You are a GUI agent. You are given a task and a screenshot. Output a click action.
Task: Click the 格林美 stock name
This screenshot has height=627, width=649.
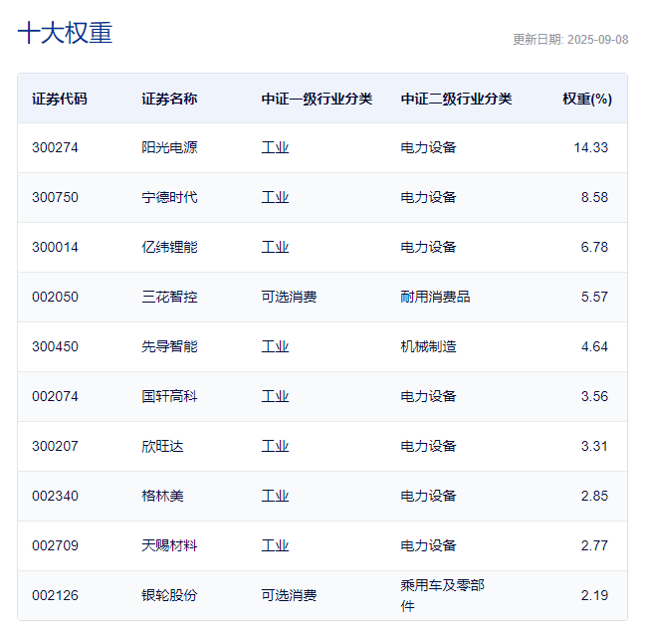click(x=162, y=496)
